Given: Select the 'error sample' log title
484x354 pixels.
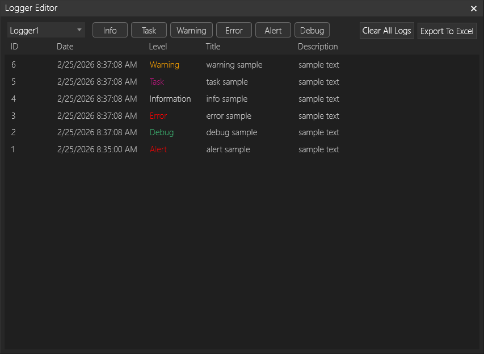Looking at the screenshot, I should (x=229, y=116).
